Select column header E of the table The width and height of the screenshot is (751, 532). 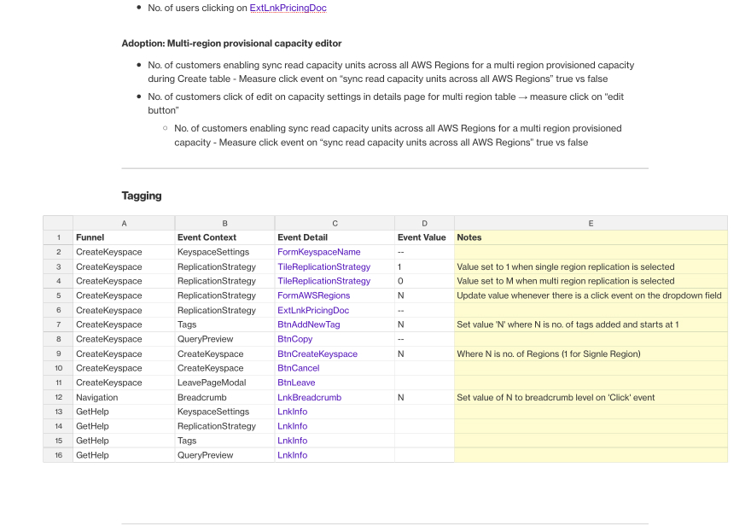[591, 223]
